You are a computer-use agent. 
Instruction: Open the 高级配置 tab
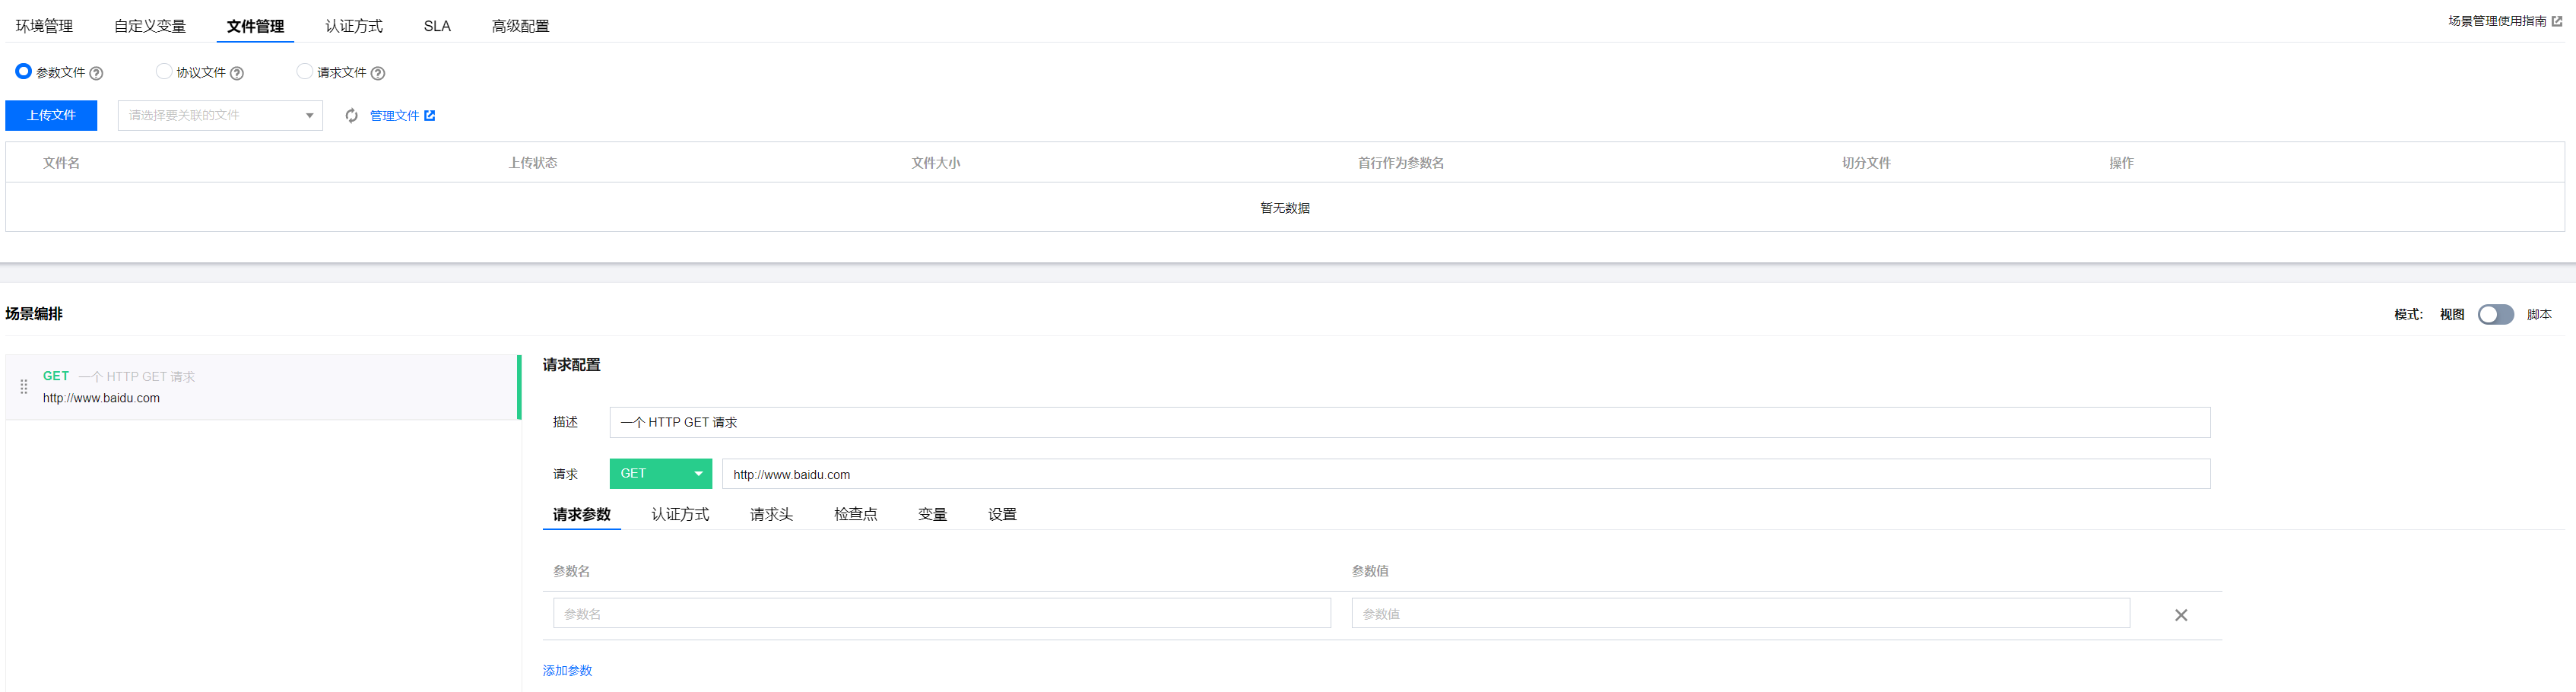pyautogui.click(x=520, y=26)
